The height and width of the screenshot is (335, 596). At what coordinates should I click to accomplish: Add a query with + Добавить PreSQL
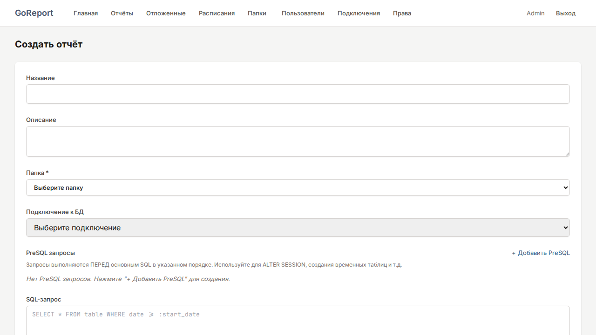point(541,253)
